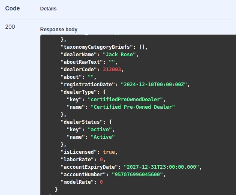Select the registrationDate value 2024-12-10T00:00:00Z
Screen dimensions: 236x195
point(154,85)
